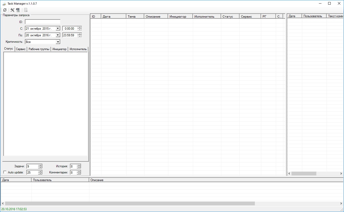
Task: Sort tasks by the Инициатор column header
Action: coord(180,16)
